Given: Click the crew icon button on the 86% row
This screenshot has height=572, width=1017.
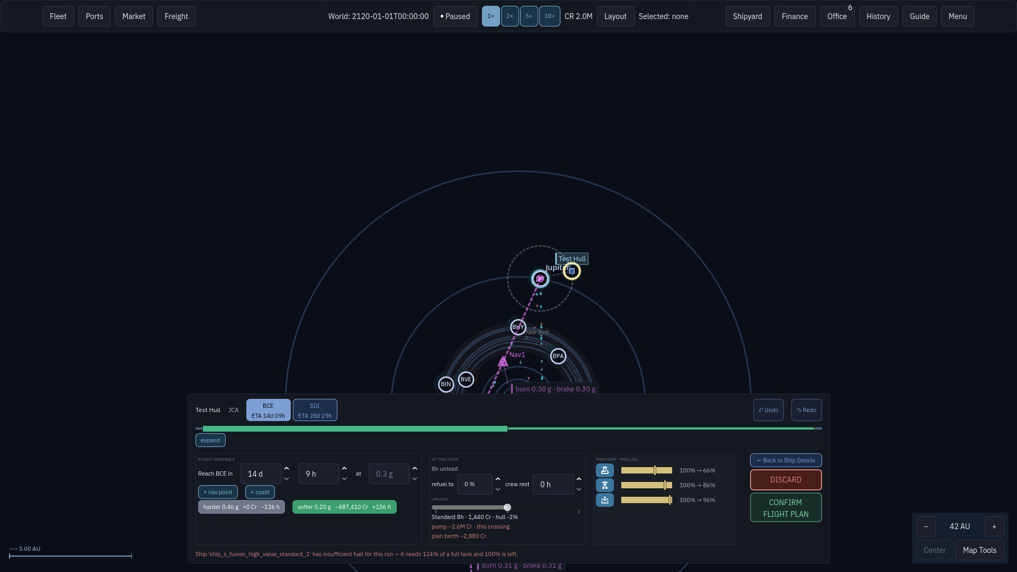Looking at the screenshot, I should [x=604, y=485].
